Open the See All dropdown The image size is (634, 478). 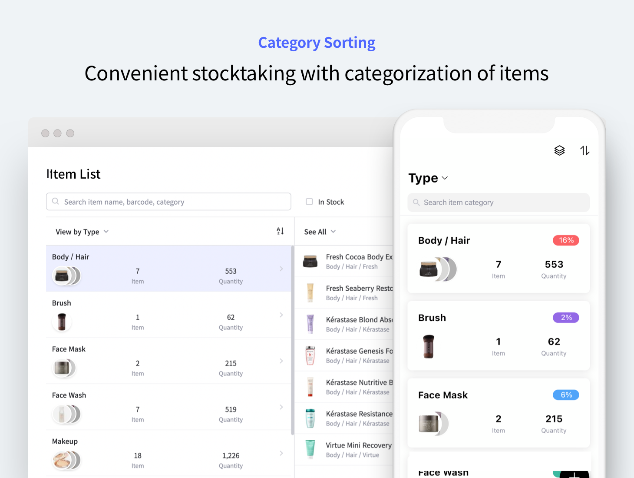click(319, 231)
